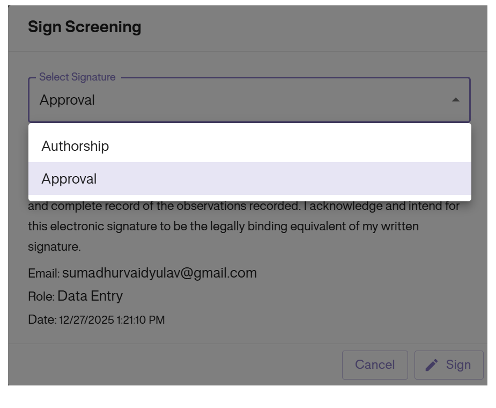Click the 12/27/2025 date timestamp
The width and height of the screenshot is (496, 408).
112,320
